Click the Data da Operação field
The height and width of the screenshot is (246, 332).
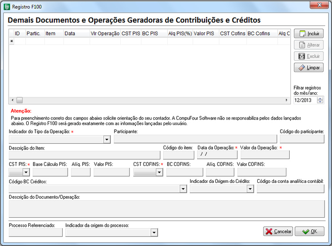(217, 155)
